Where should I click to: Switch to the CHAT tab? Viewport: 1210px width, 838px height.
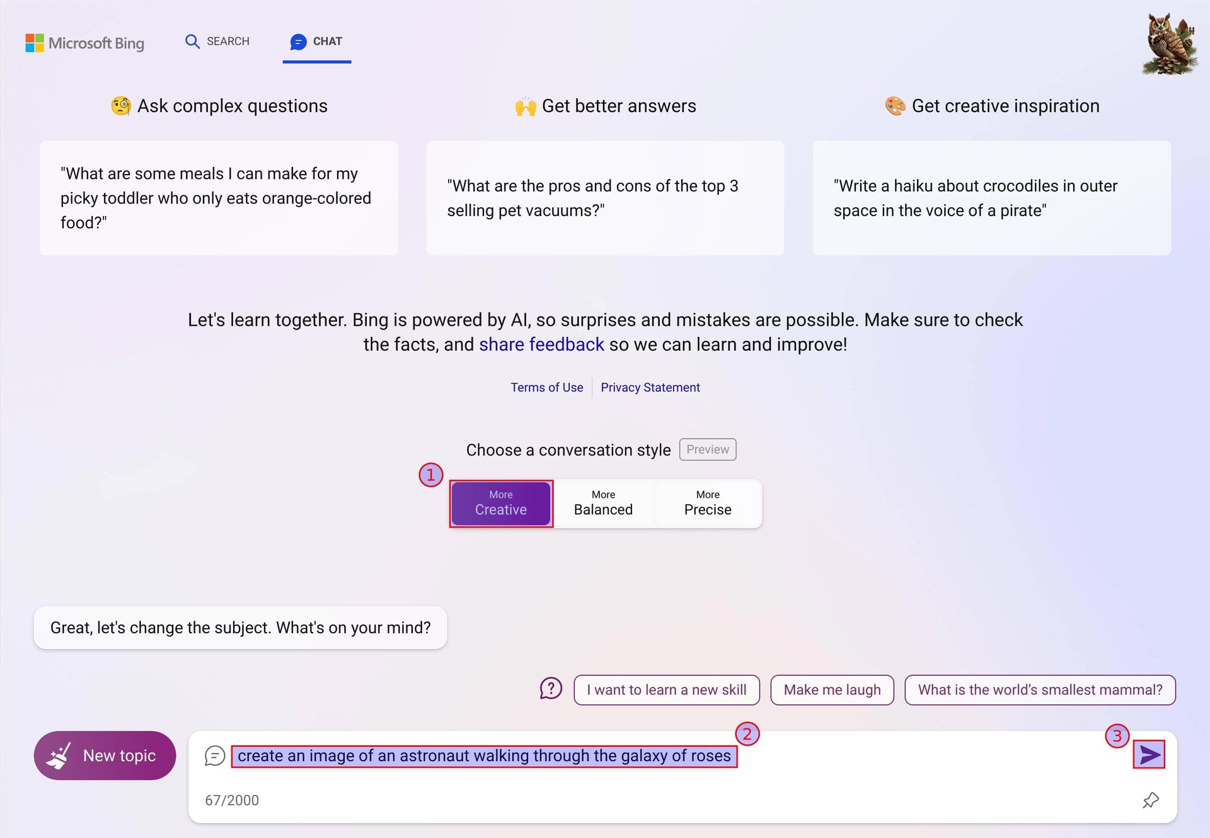316,42
